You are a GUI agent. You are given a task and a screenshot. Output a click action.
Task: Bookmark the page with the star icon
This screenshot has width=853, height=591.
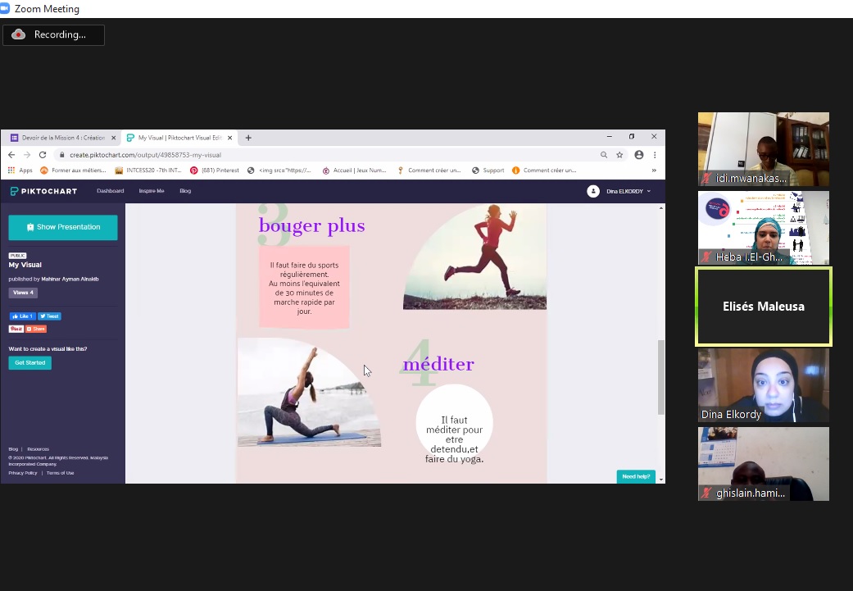click(619, 155)
